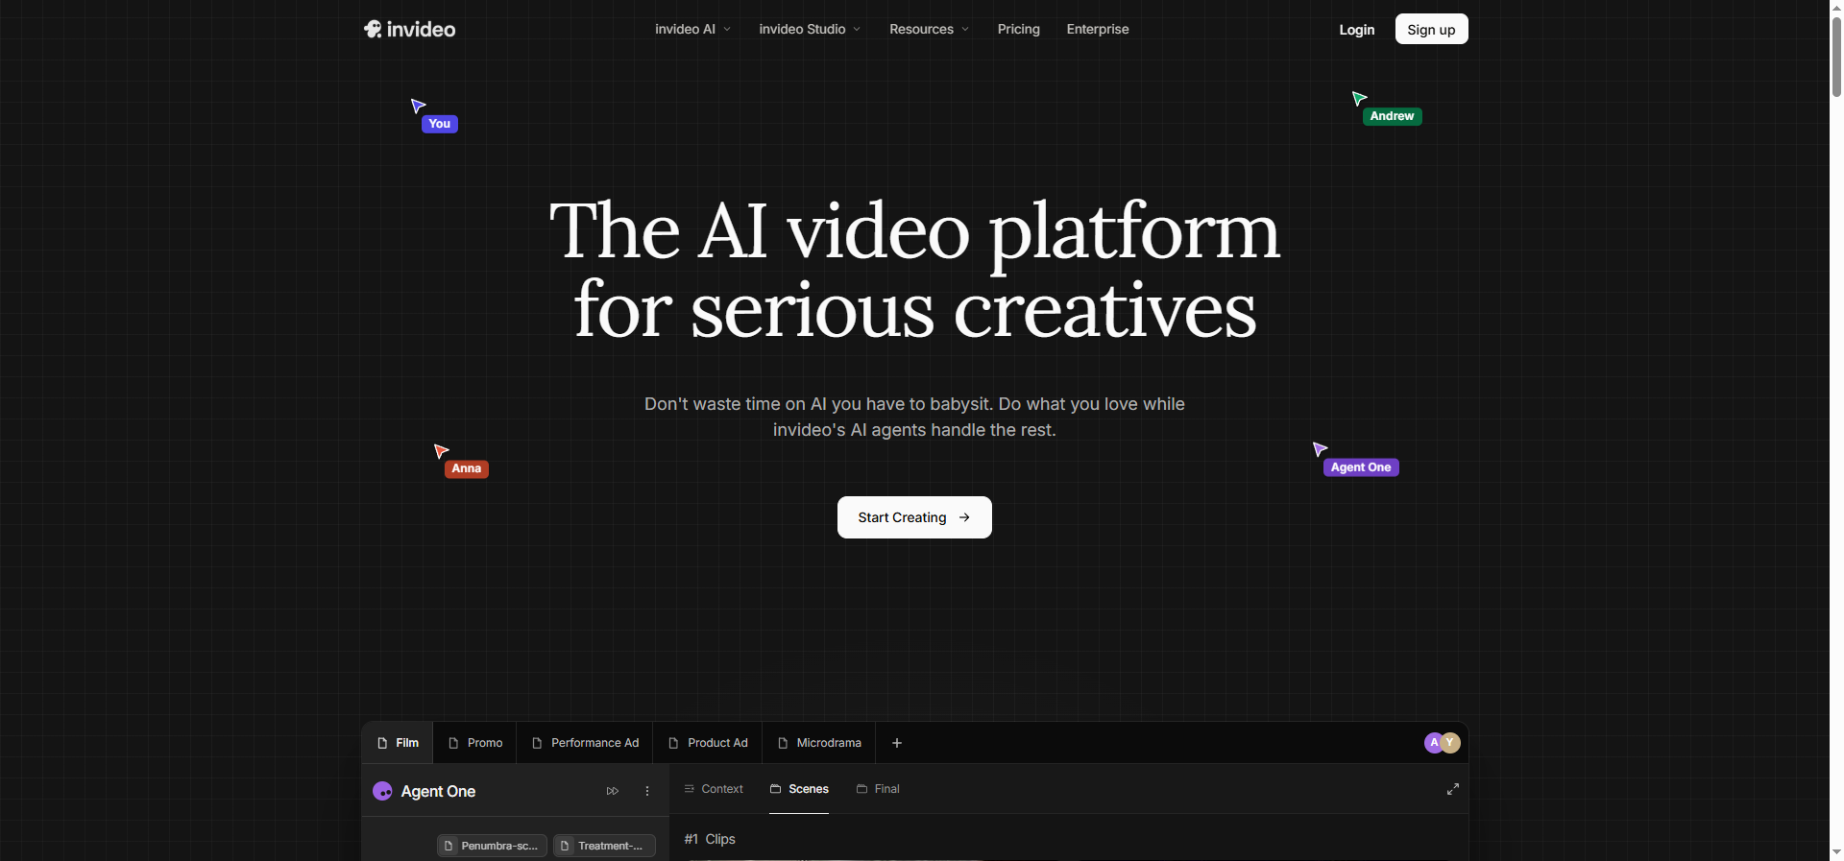This screenshot has width=1844, height=861.
Task: Open the Performance Ad tab
Action: click(x=585, y=743)
